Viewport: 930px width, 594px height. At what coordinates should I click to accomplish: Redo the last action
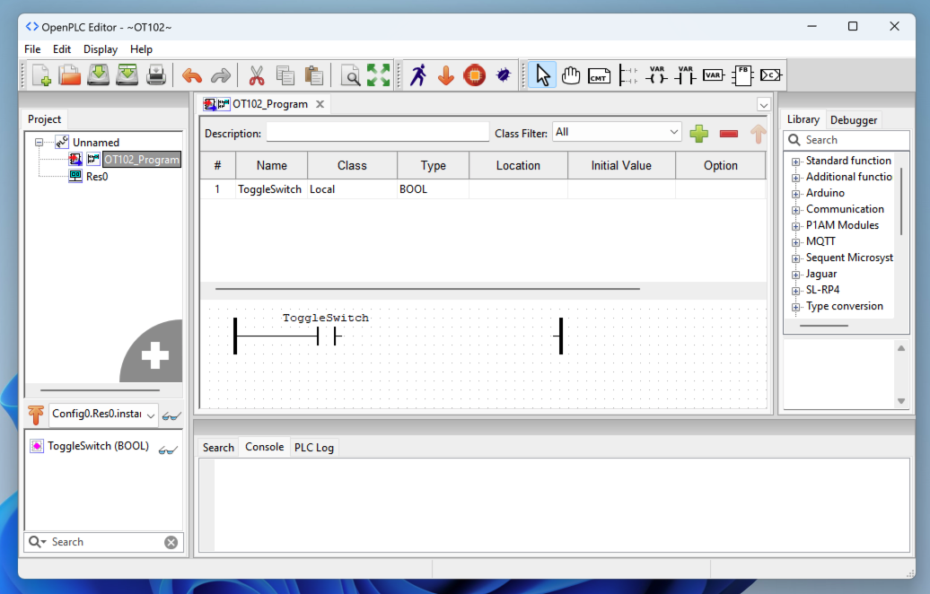tap(221, 75)
